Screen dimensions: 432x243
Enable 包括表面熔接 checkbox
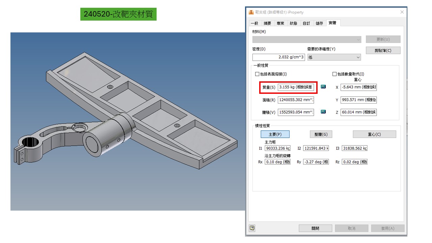click(258, 74)
